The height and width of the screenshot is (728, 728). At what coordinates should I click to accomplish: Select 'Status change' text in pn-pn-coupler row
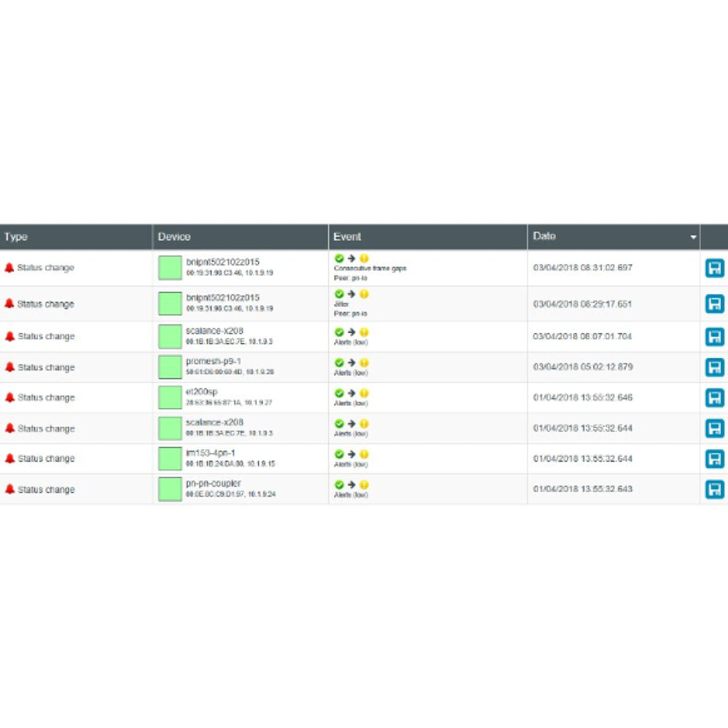[x=46, y=489]
